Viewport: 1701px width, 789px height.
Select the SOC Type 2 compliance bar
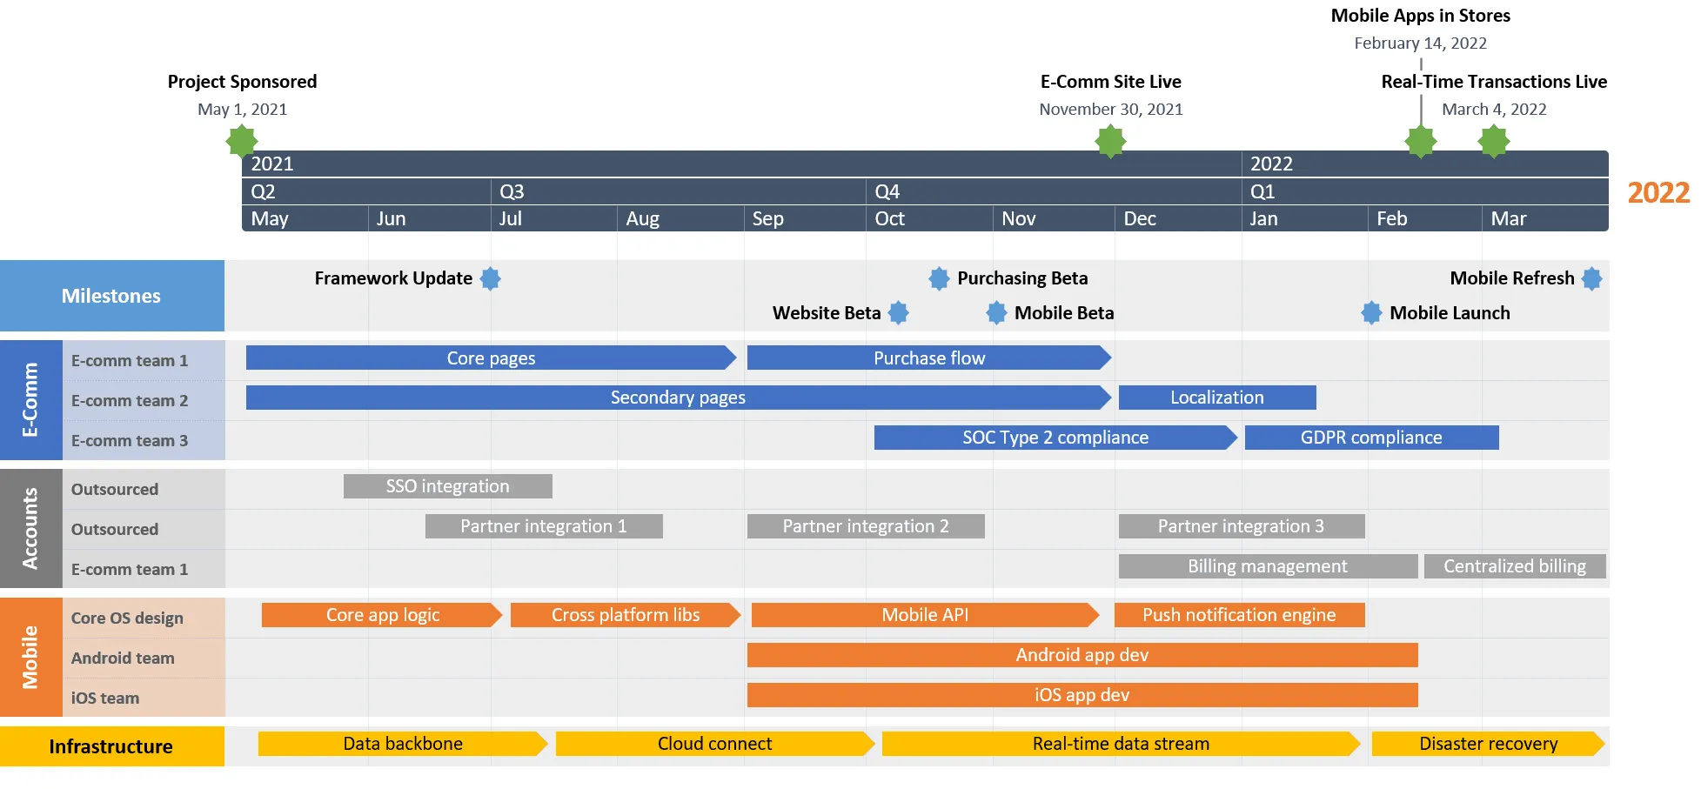pos(1055,438)
